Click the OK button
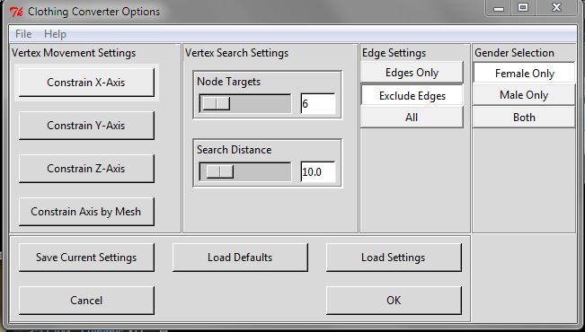Image resolution: width=585 pixels, height=332 pixels. (394, 301)
